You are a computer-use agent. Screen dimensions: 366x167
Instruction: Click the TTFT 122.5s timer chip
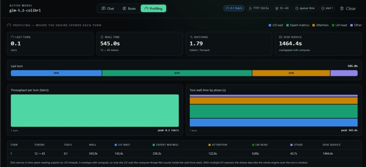coord(258,8)
